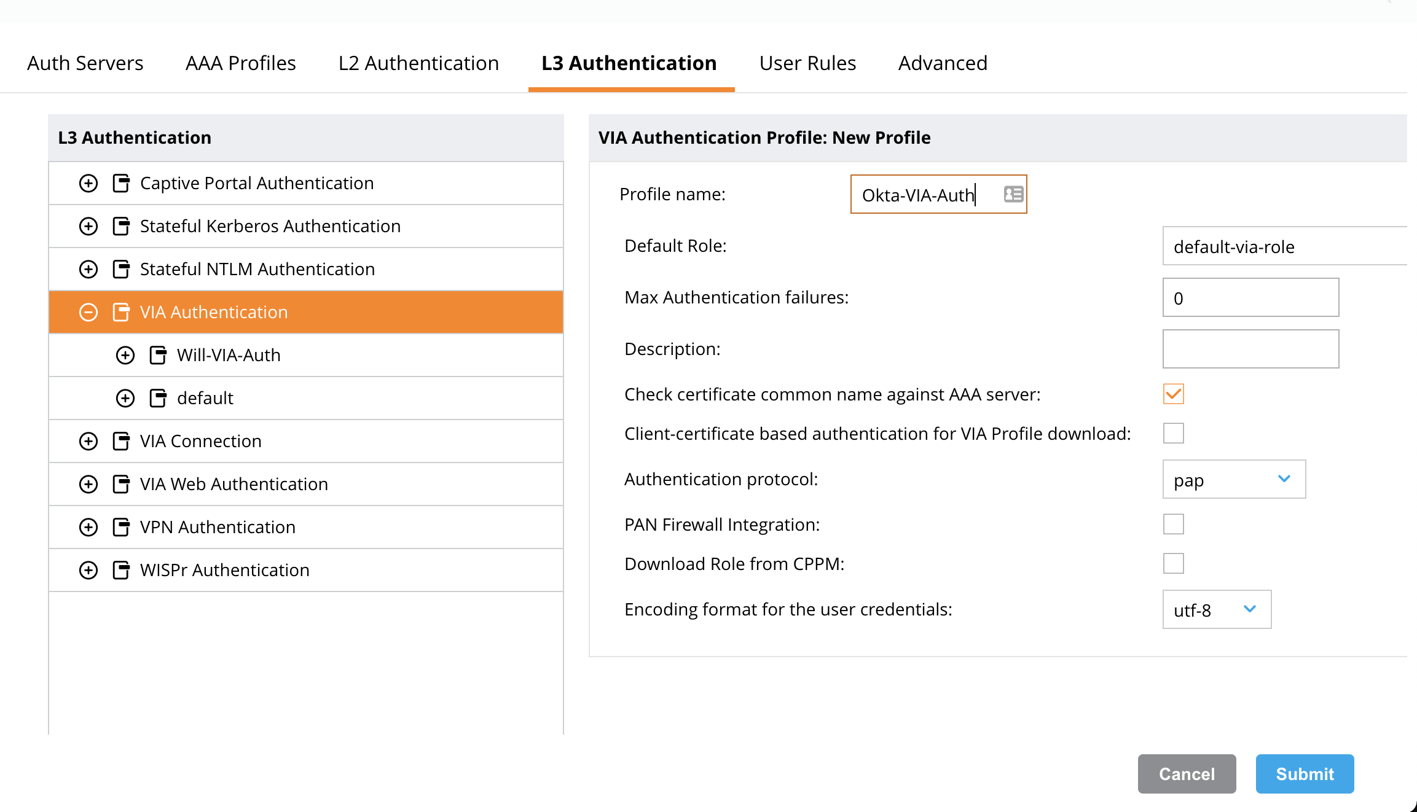This screenshot has height=812, width=1417.
Task: Click the Submit button
Action: coord(1304,774)
